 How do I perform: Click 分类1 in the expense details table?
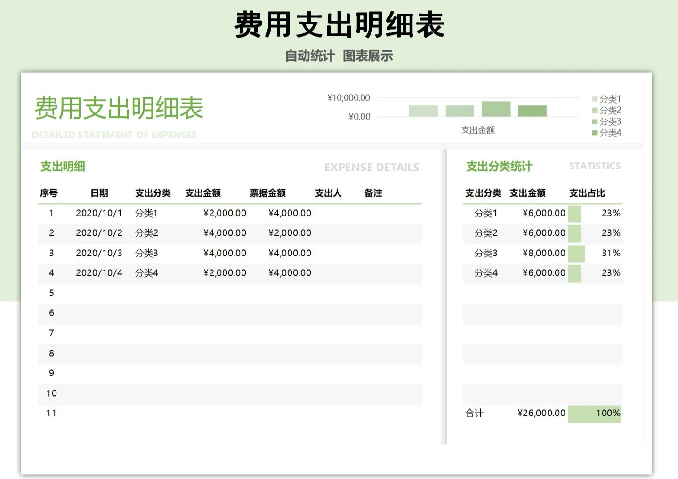(x=146, y=213)
